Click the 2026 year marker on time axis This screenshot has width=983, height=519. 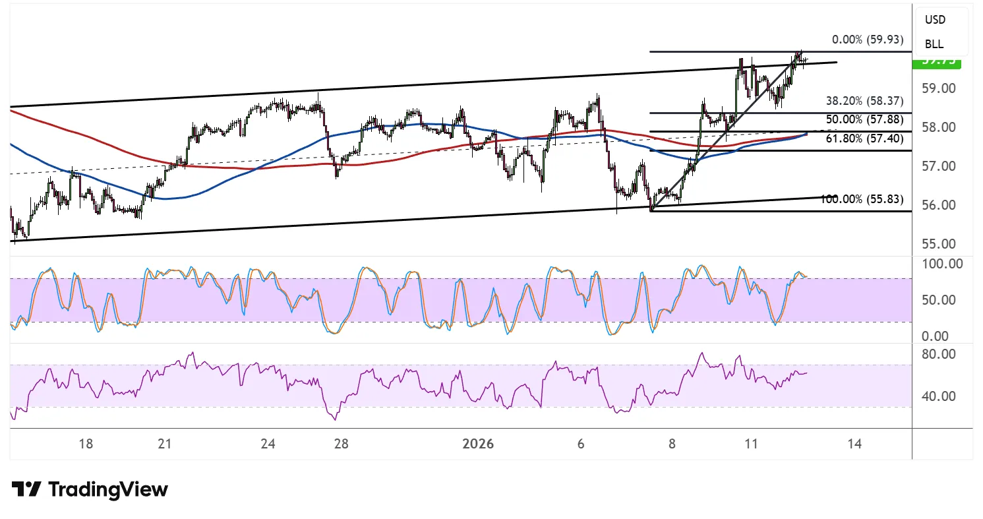(x=478, y=444)
